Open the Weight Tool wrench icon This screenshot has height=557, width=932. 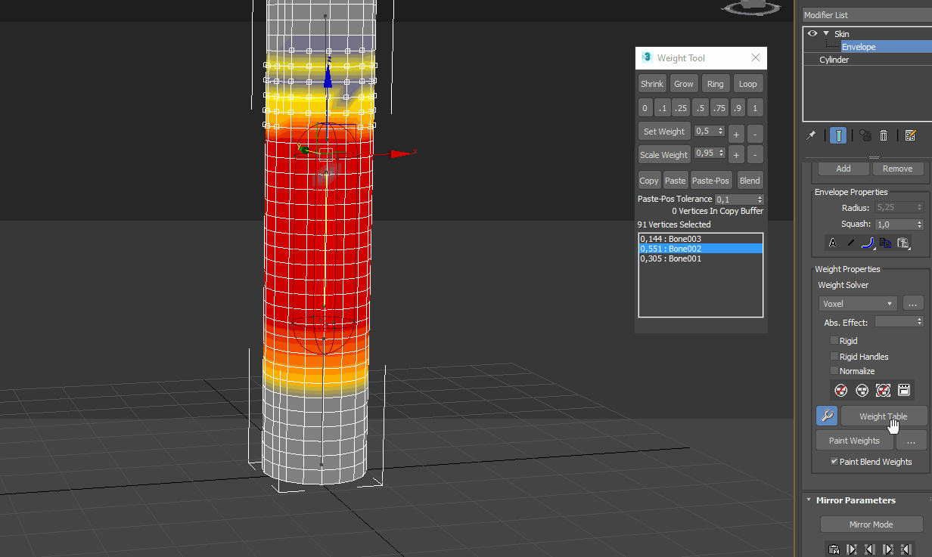coord(828,415)
